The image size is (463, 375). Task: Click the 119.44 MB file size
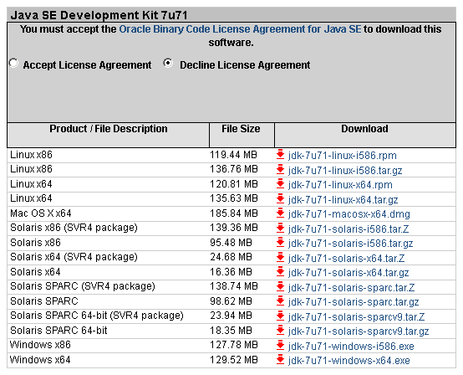click(x=233, y=155)
